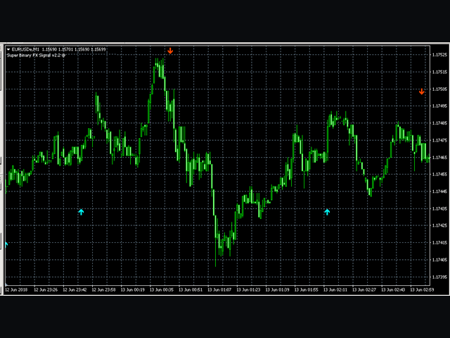Click the EURUSDe,M1 symbol title text
The width and height of the screenshot is (450, 338).
[25, 49]
